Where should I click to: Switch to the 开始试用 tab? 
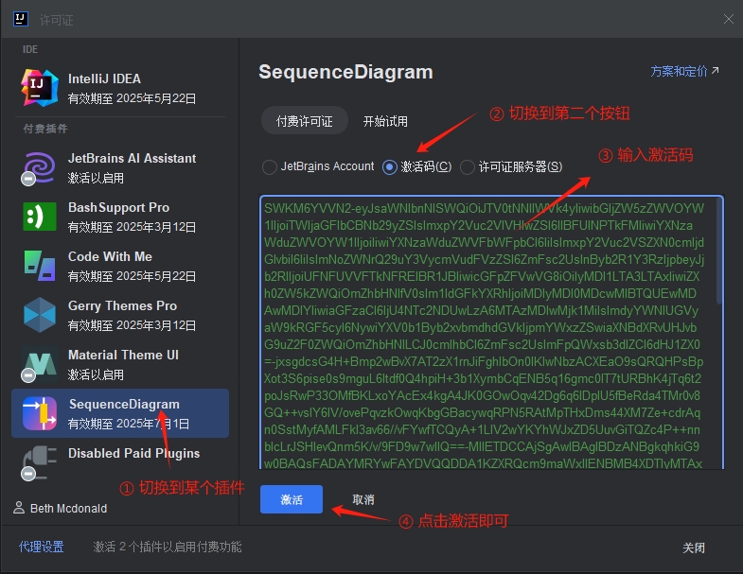[385, 121]
